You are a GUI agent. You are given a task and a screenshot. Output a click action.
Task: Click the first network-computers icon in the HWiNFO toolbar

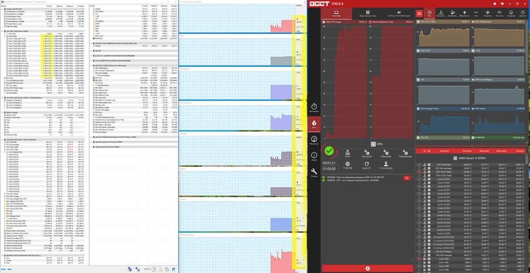(130, 269)
